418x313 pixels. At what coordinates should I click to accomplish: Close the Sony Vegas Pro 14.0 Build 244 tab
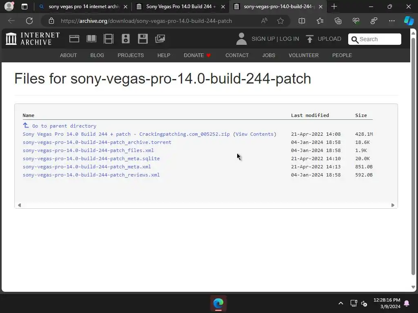click(x=223, y=7)
